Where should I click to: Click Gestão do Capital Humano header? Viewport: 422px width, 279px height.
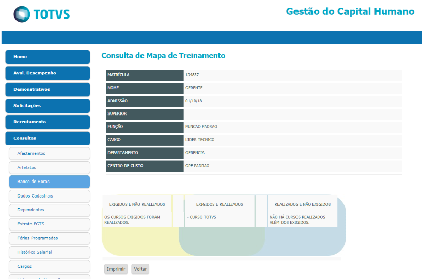tap(350, 11)
